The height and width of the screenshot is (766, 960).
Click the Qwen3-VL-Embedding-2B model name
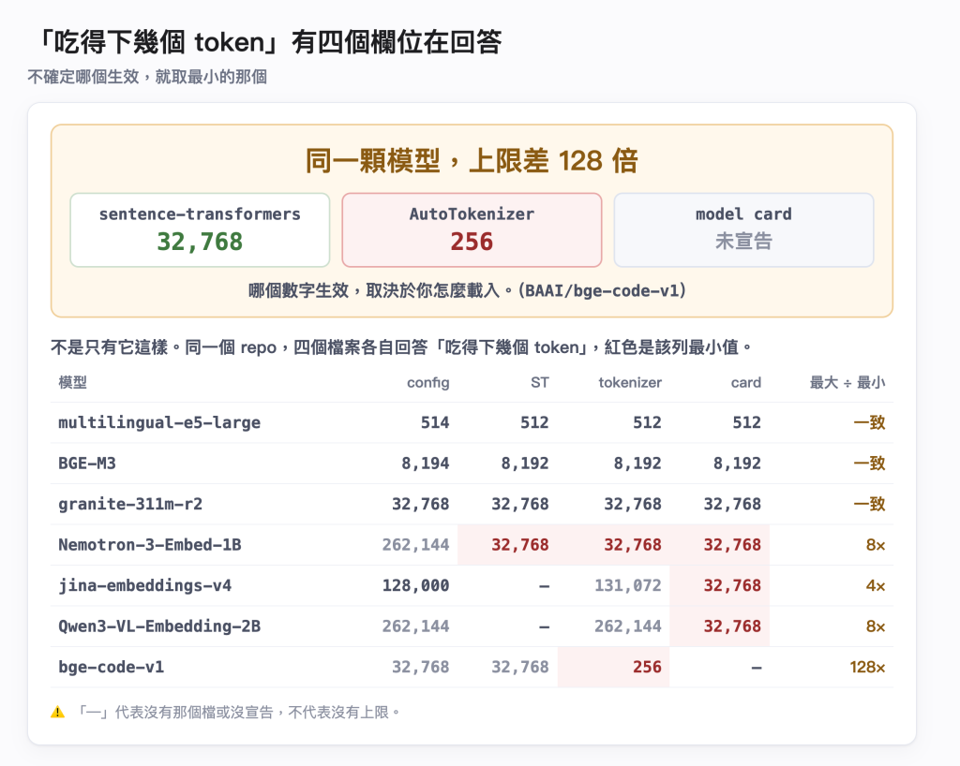click(x=159, y=626)
